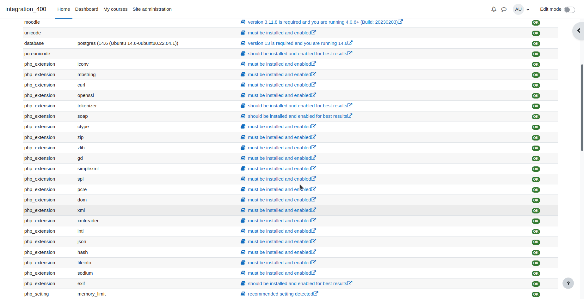Go to the Home tab
Image resolution: width=584 pixels, height=299 pixels.
64,9
